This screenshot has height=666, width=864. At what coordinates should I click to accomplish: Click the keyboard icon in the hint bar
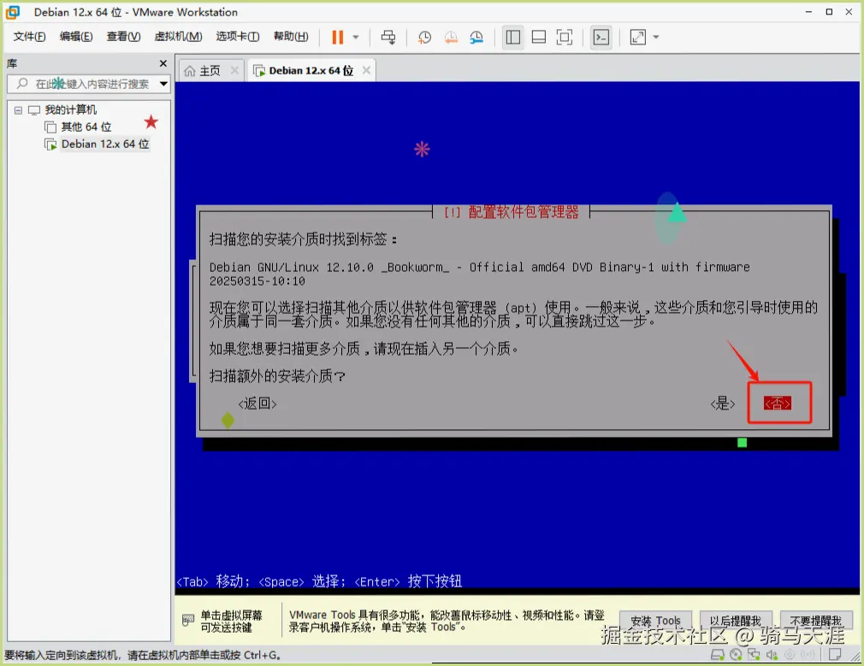click(x=188, y=621)
